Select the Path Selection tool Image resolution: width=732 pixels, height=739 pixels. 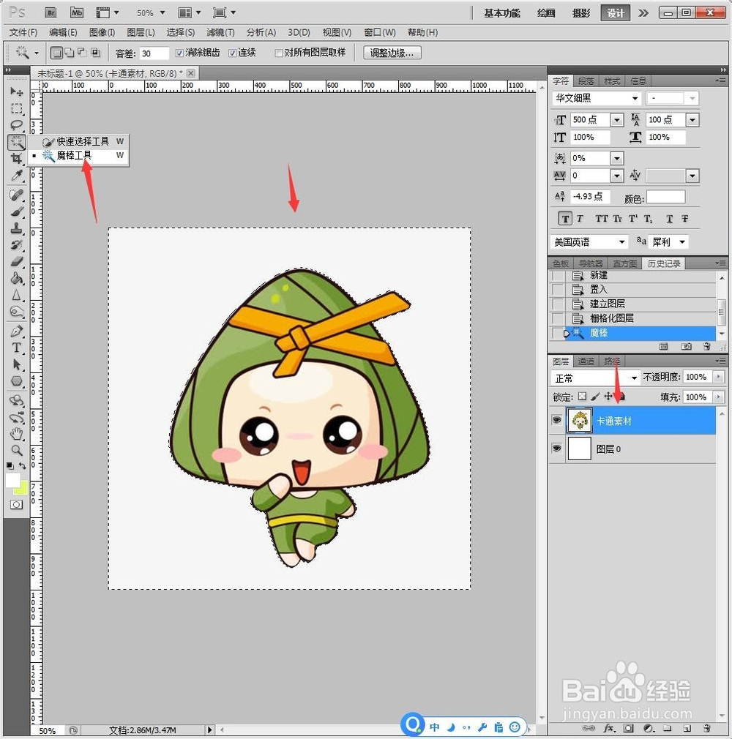click(17, 364)
